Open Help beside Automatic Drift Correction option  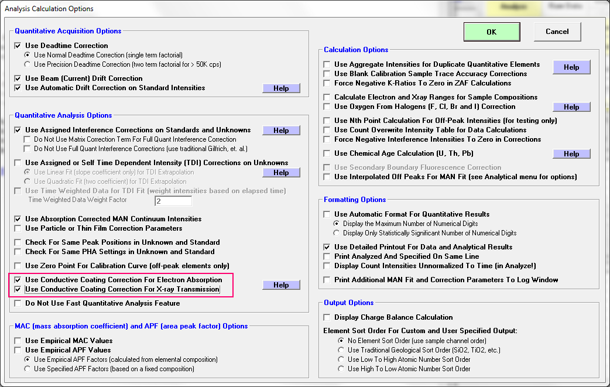coord(281,88)
